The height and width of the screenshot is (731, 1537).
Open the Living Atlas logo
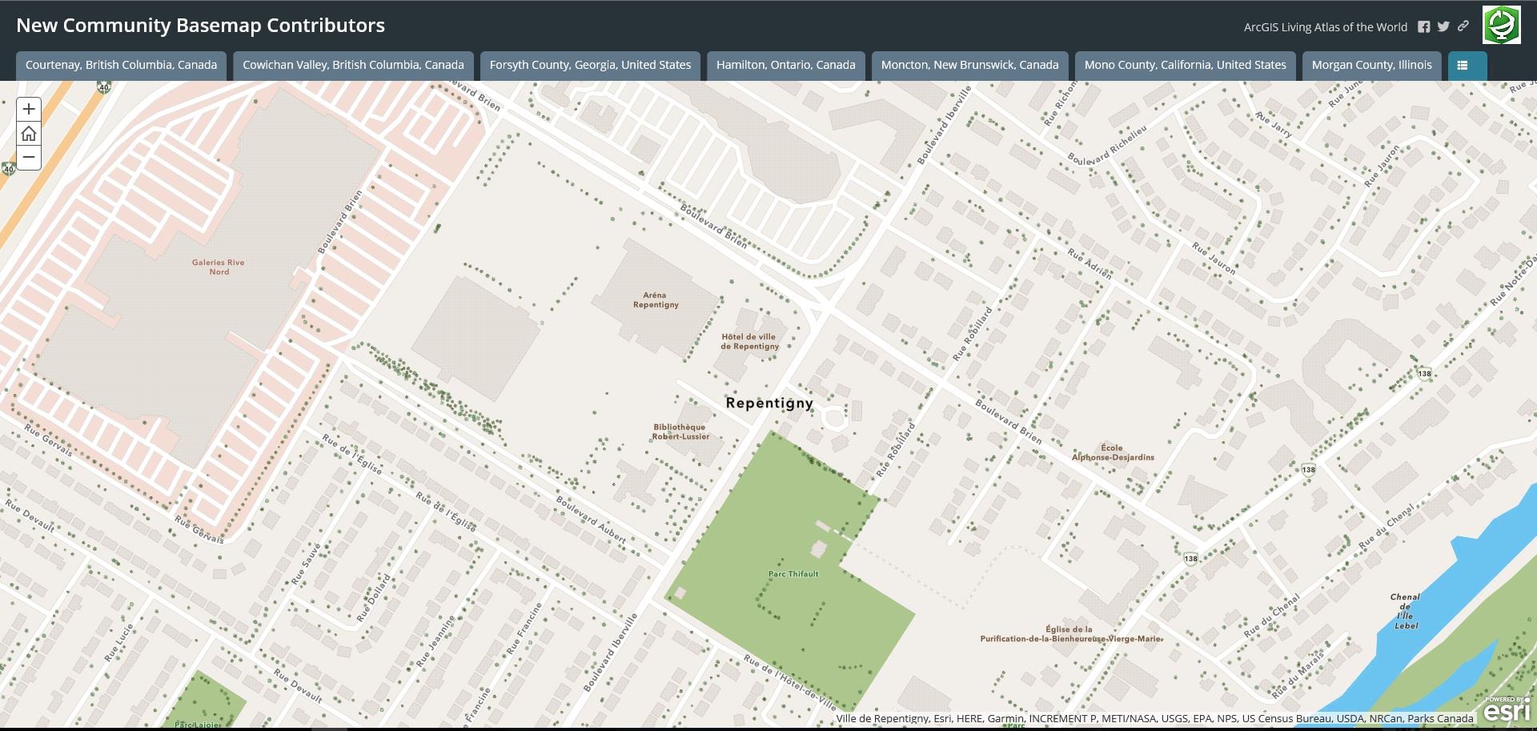pyautogui.click(x=1502, y=25)
